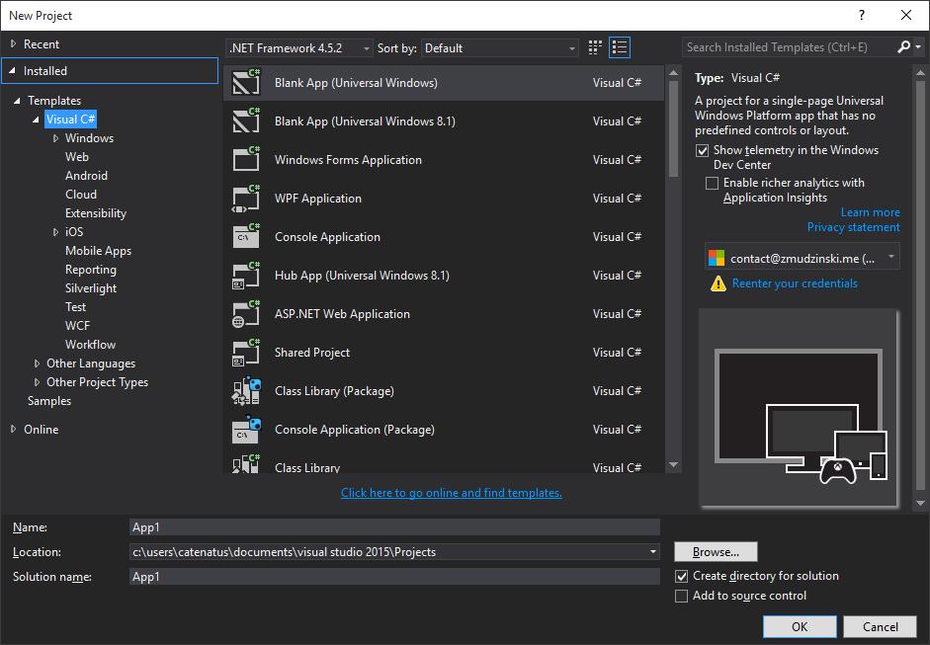Screen dimensions: 930x645
Task: Switch to medium icons view
Action: (x=595, y=47)
